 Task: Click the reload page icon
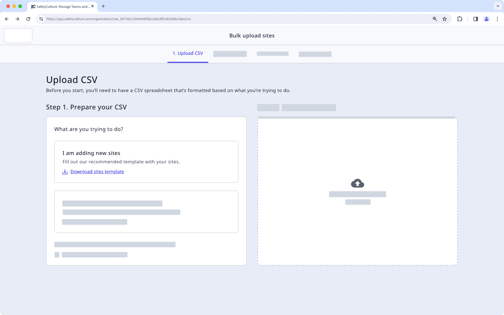pyautogui.click(x=28, y=19)
